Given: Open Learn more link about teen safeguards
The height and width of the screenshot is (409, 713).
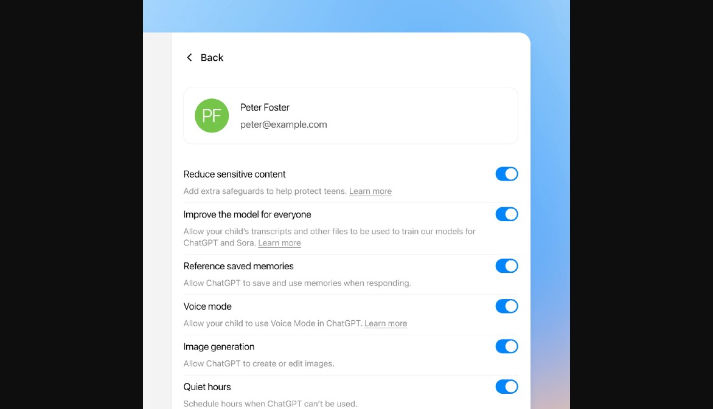Looking at the screenshot, I should [x=370, y=191].
